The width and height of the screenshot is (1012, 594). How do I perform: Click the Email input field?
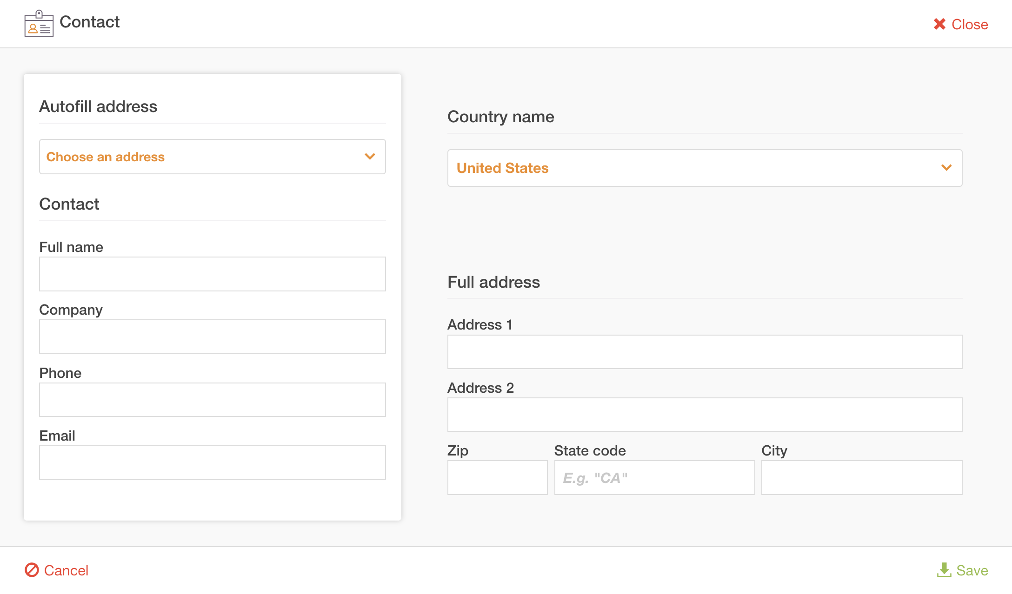coord(212,462)
